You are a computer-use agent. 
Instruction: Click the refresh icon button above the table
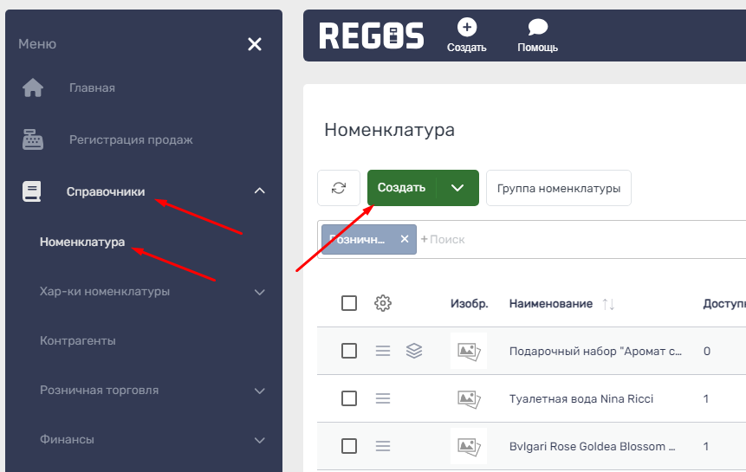(339, 188)
